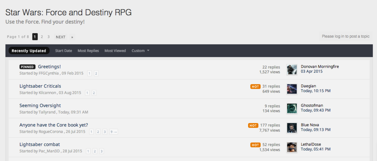The image size is (377, 161).
Task: Open page 2 of Greetings thread
Action: [96, 73]
